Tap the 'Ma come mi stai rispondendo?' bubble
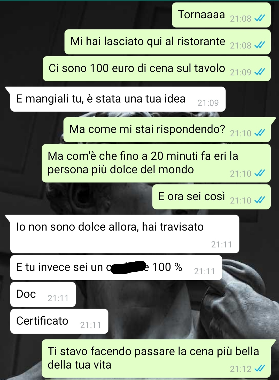Viewport: 279px width, 380px height. pos(167,130)
